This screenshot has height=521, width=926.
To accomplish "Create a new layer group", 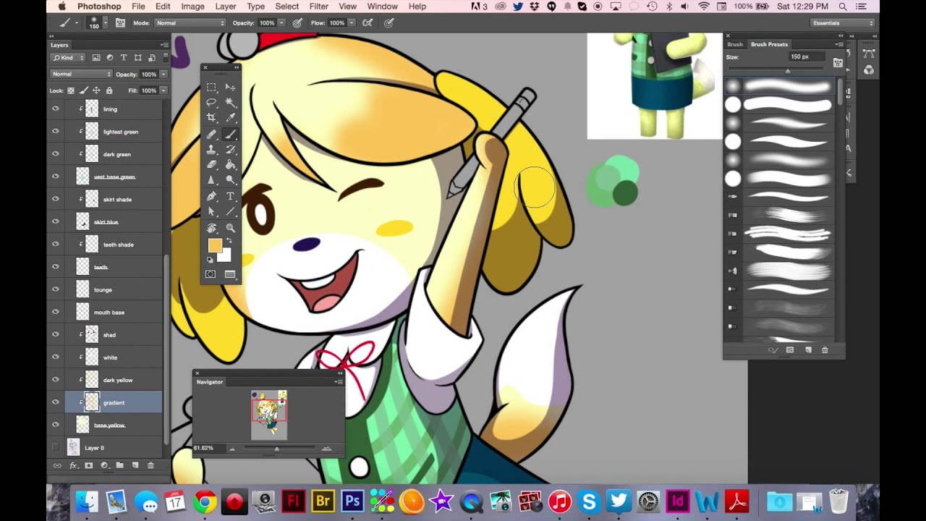I will [119, 465].
